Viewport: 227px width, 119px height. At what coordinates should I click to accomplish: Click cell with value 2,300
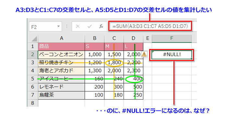tap(134, 71)
